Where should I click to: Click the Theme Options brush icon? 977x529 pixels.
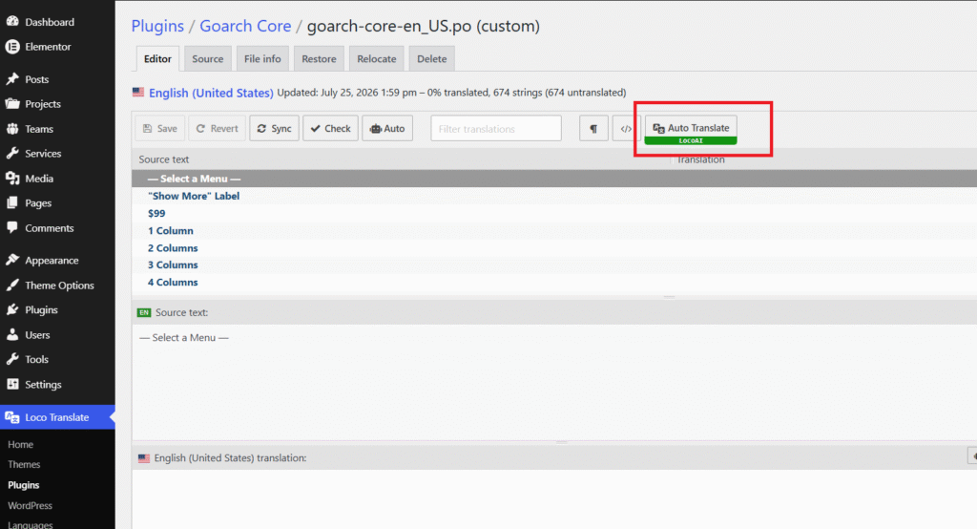click(x=12, y=286)
